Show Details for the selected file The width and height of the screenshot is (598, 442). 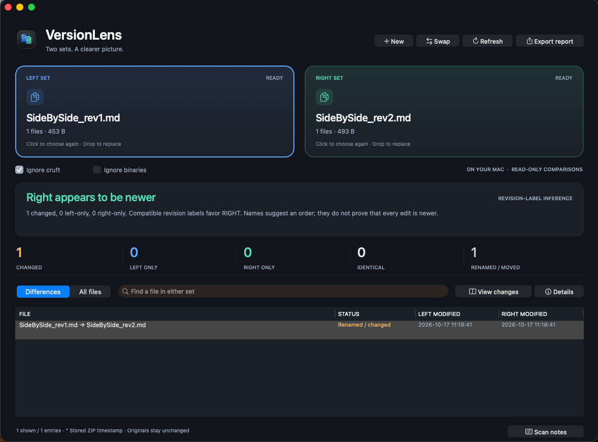click(559, 292)
